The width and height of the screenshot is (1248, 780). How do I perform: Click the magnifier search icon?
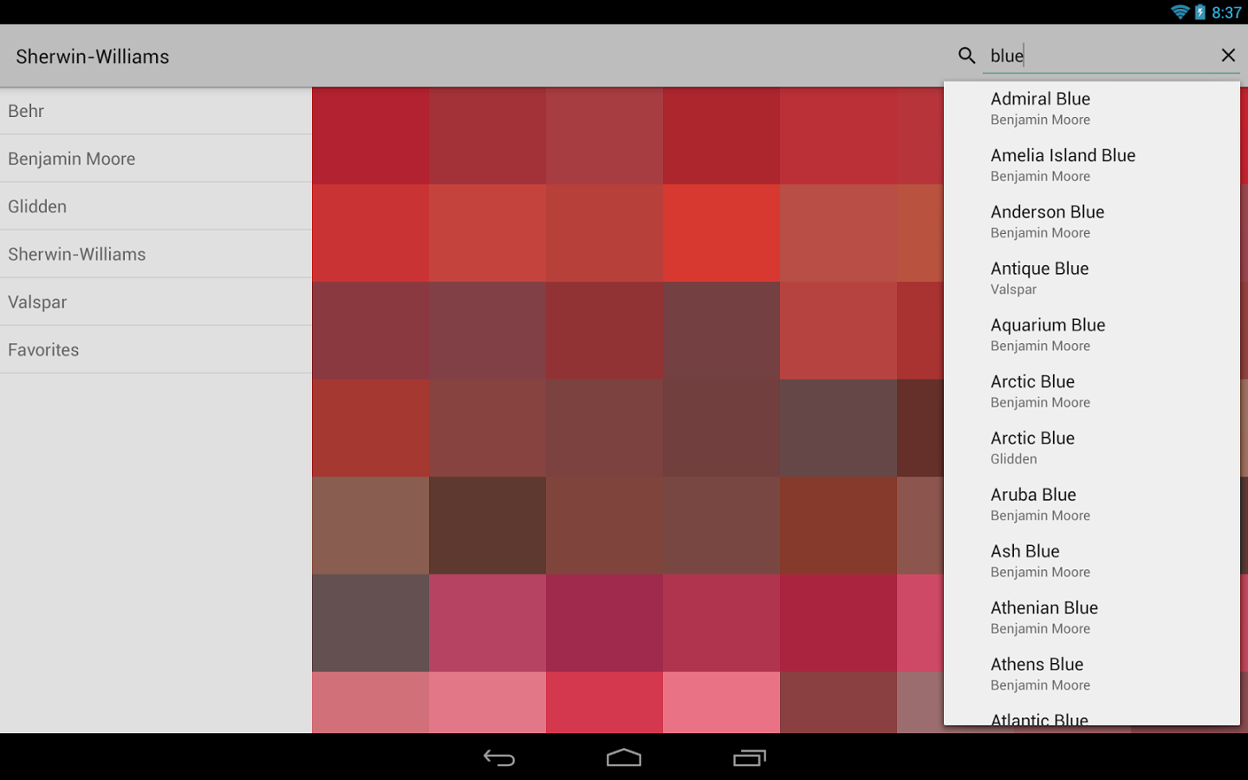967,55
